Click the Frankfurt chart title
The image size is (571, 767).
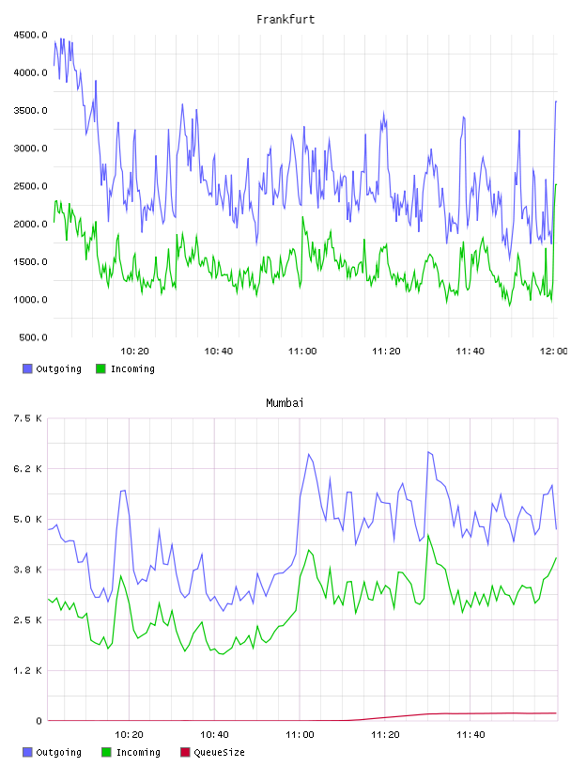(285, 19)
